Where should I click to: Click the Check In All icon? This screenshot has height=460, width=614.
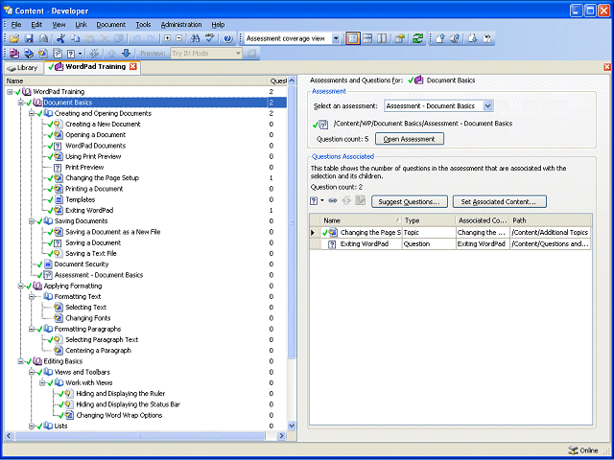tap(455, 38)
